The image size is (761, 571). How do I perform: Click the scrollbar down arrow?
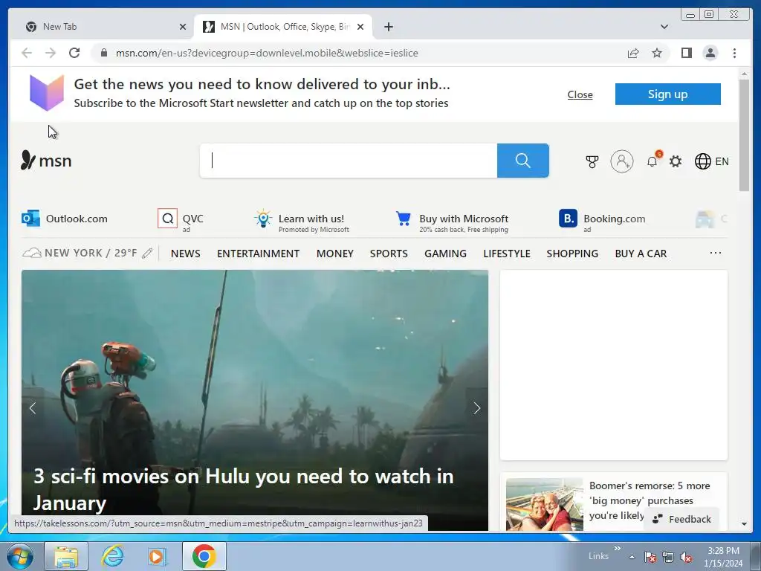point(744,524)
